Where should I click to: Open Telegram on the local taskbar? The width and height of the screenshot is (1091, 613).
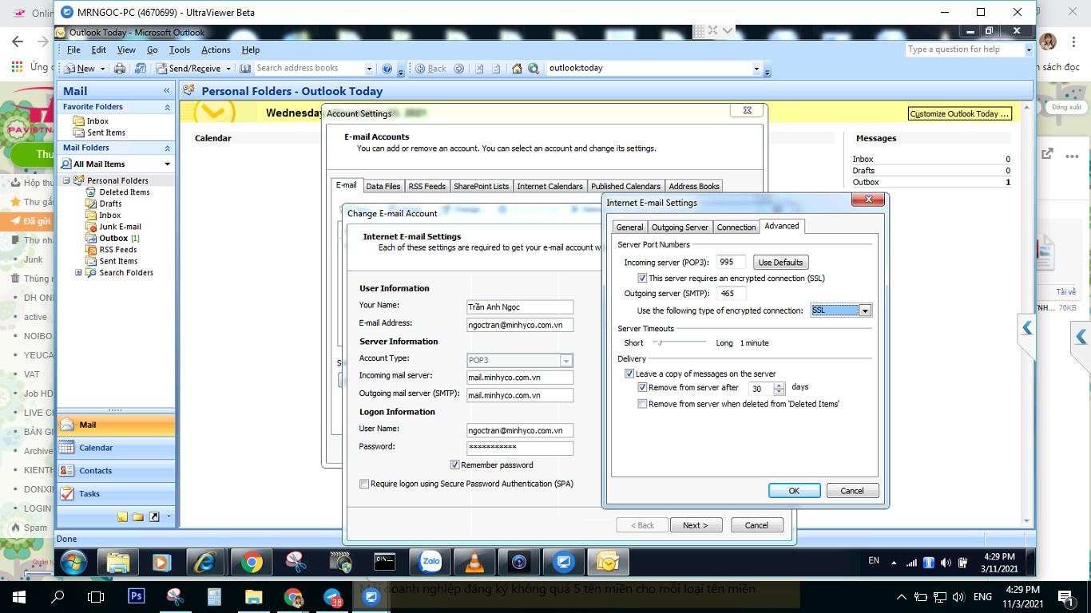pos(333,596)
